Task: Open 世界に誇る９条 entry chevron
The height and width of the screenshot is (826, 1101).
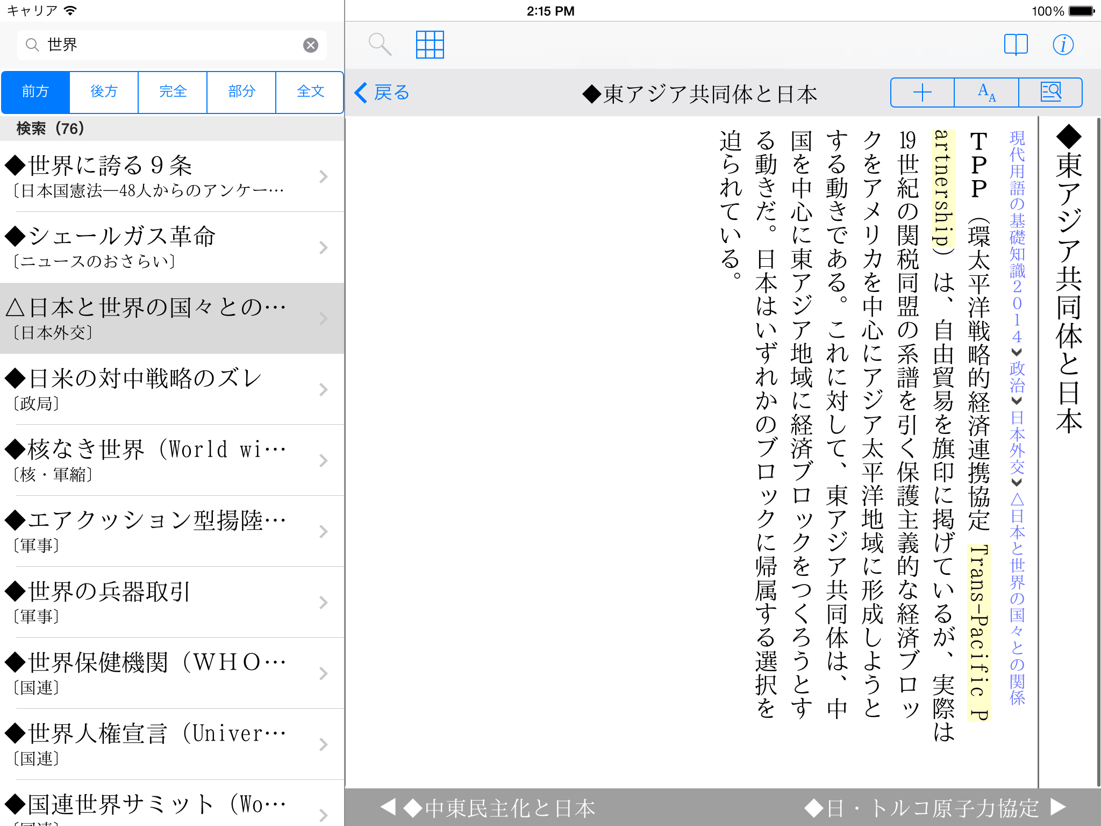Action: click(x=323, y=176)
